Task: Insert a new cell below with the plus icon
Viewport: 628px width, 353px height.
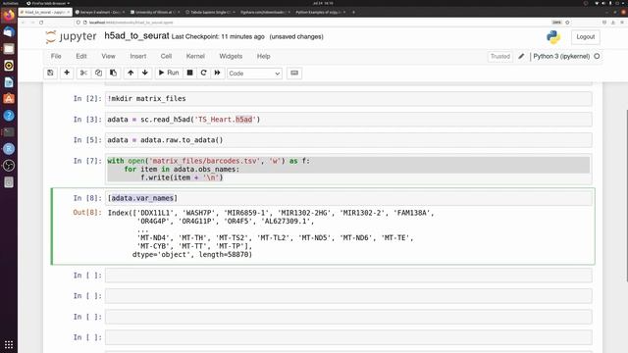Action: (x=67, y=73)
